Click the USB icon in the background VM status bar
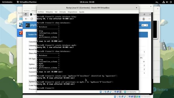 point(125,97)
